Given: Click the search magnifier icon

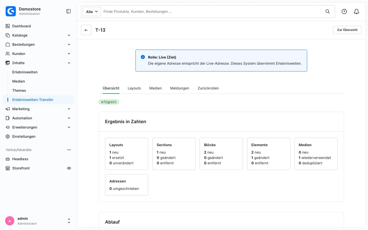Looking at the screenshot, I should click(328, 11).
